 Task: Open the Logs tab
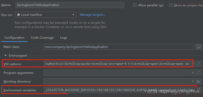click(x=64, y=38)
